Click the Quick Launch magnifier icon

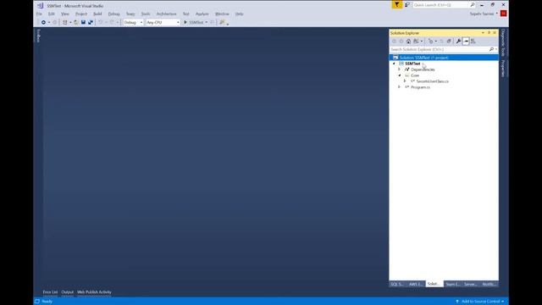(x=473, y=5)
